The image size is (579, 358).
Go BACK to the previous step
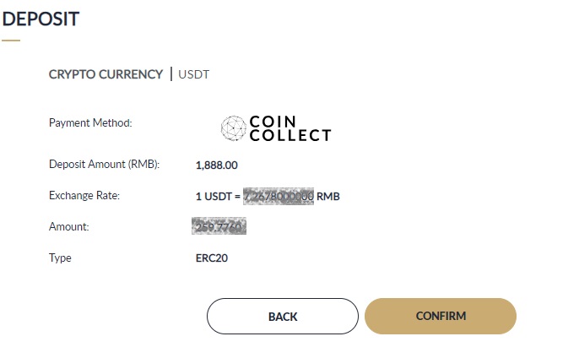(x=283, y=317)
